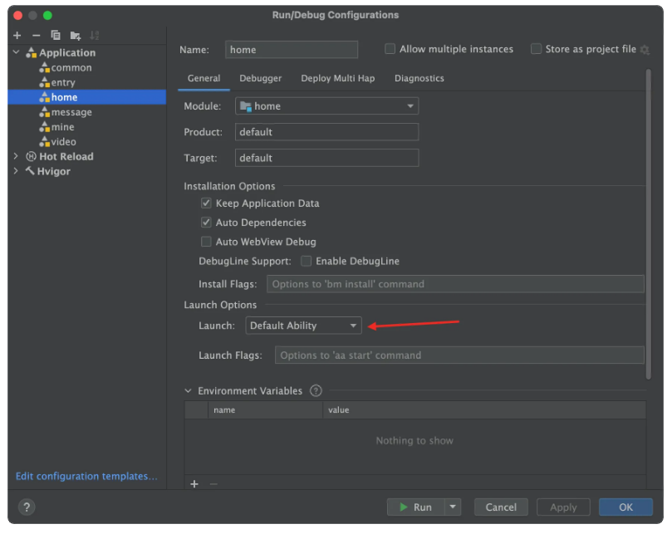This screenshot has width=672, height=534.
Task: Click the settings panel vertical scrollbar
Action: [x=649, y=224]
